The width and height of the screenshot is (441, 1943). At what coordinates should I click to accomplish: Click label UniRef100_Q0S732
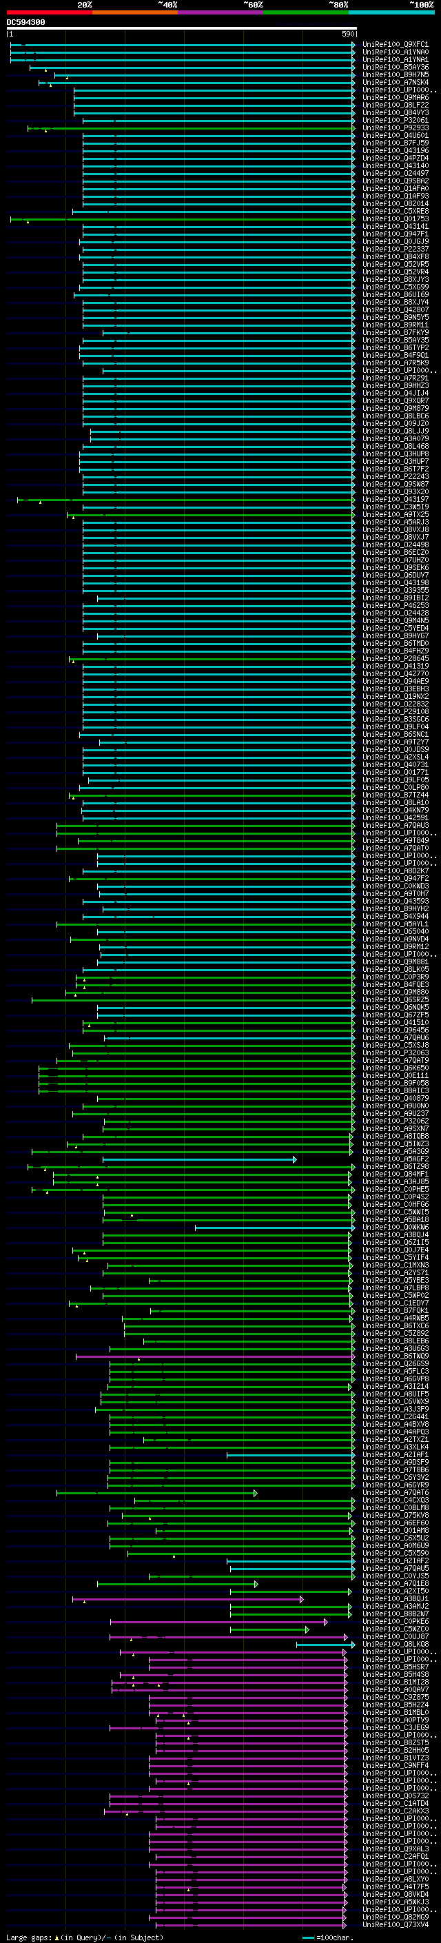396,1796
